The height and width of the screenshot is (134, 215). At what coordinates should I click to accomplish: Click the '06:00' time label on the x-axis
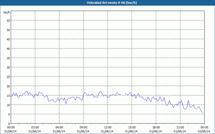(59, 128)
